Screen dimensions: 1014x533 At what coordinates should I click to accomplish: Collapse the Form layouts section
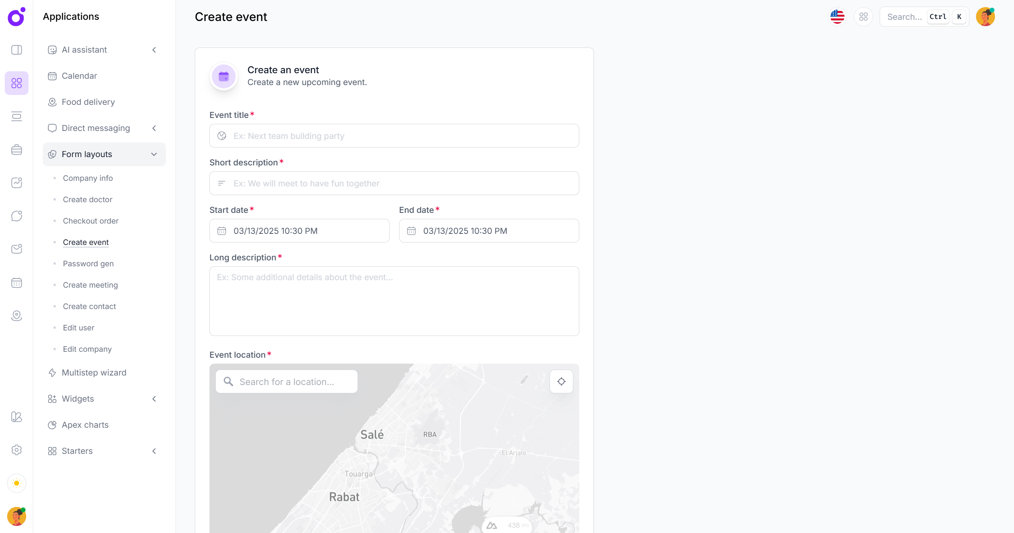154,154
